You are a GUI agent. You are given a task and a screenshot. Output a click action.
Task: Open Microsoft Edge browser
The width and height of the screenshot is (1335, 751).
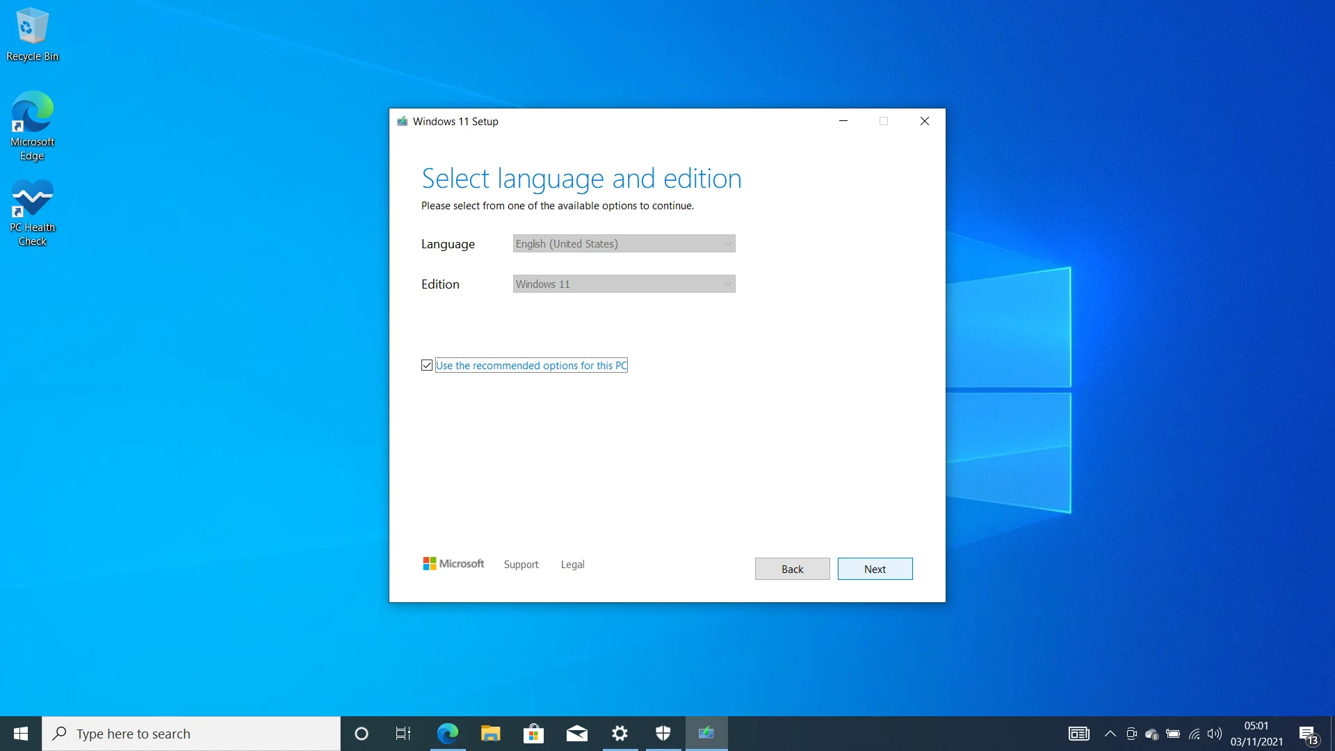coord(448,733)
